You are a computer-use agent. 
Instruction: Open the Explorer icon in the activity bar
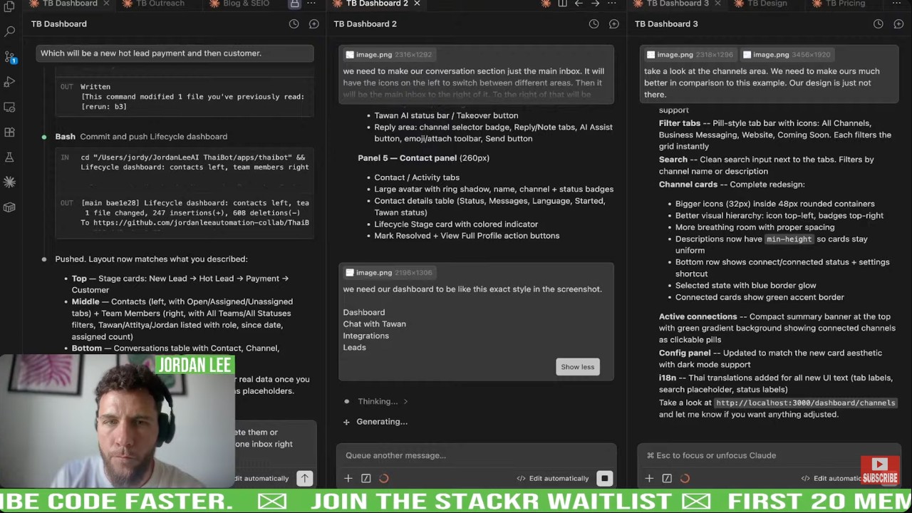pos(9,6)
